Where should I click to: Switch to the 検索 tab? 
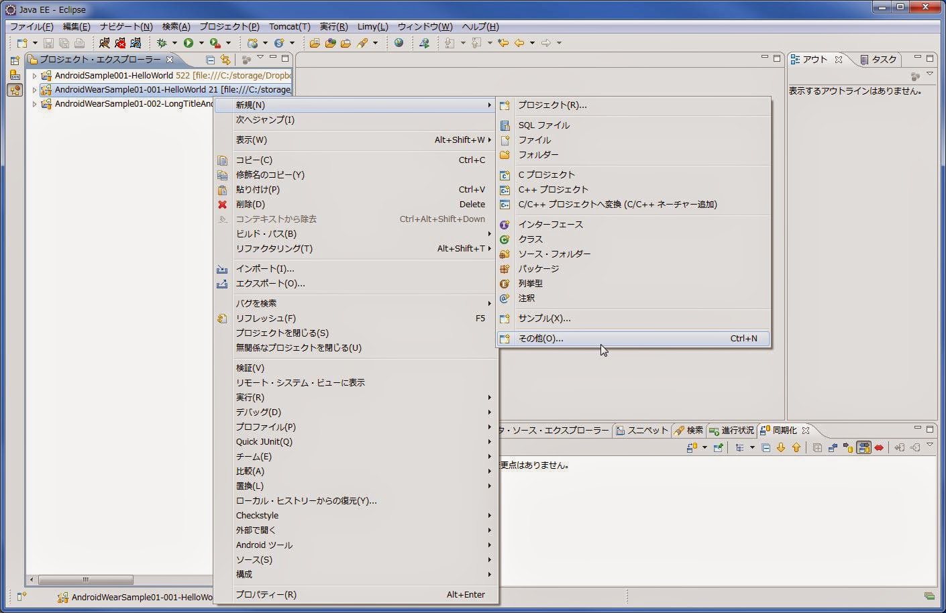click(688, 431)
